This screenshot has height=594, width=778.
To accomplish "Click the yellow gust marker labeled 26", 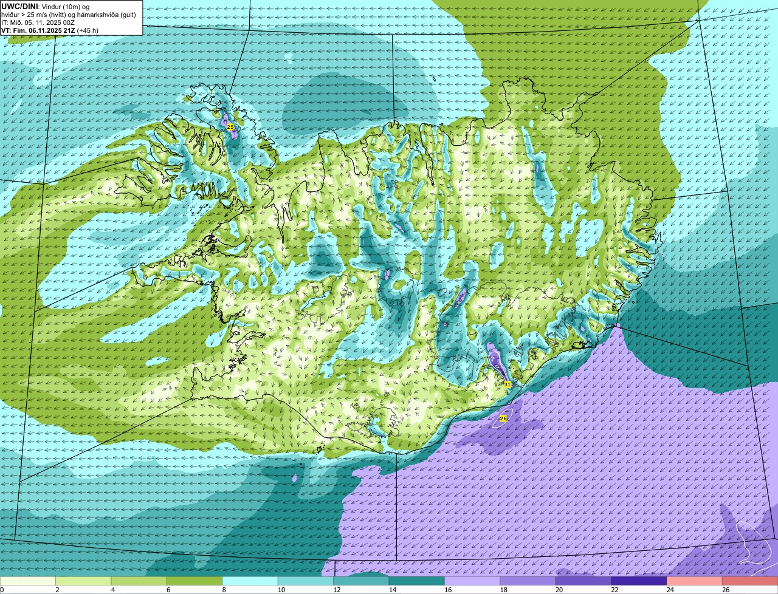I will click(503, 418).
